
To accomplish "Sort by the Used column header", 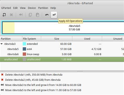I will (87, 39).
